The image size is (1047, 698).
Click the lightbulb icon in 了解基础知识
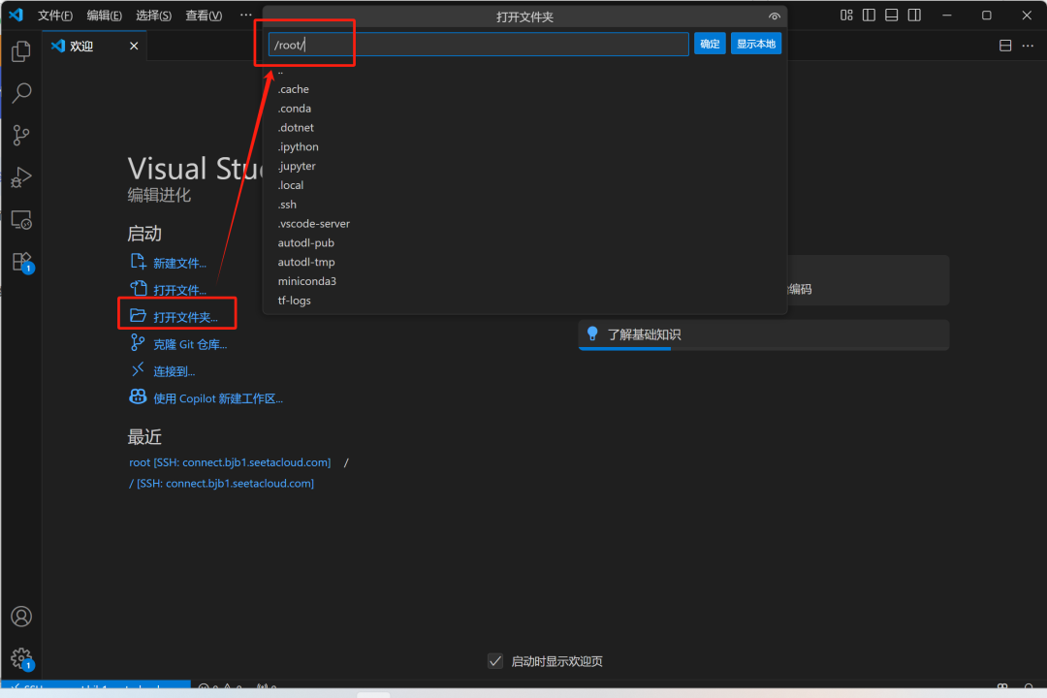592,333
